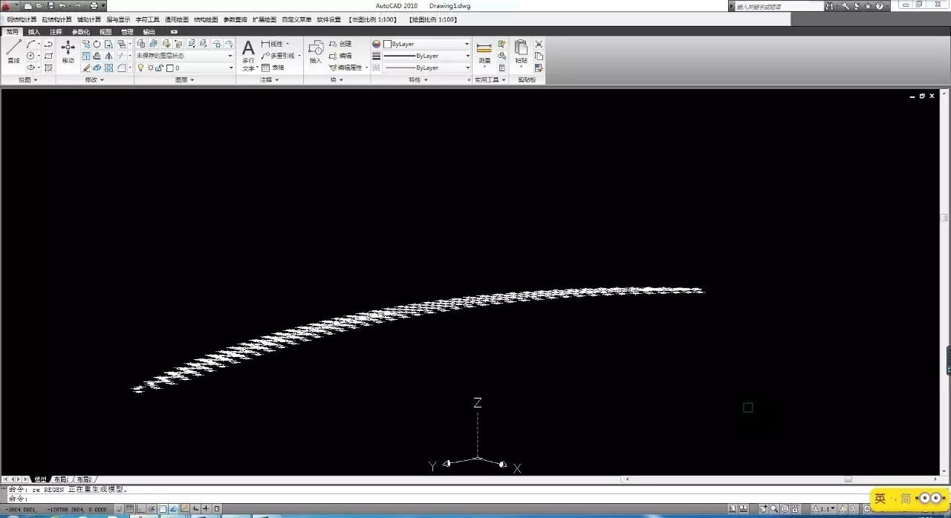Screen dimensions: 951x518
Task: Open the 软件设置 menu
Action: (329, 19)
